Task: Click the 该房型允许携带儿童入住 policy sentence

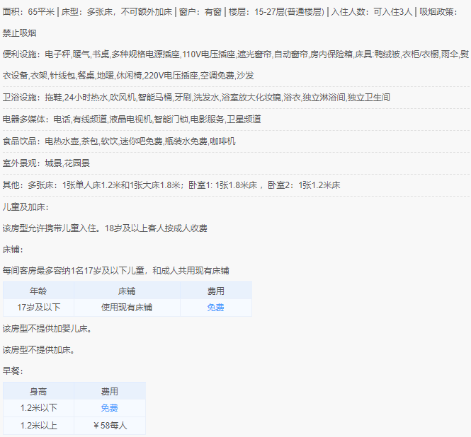Action: click(x=105, y=228)
